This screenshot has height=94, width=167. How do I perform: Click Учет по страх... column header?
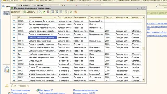click(x=123, y=17)
